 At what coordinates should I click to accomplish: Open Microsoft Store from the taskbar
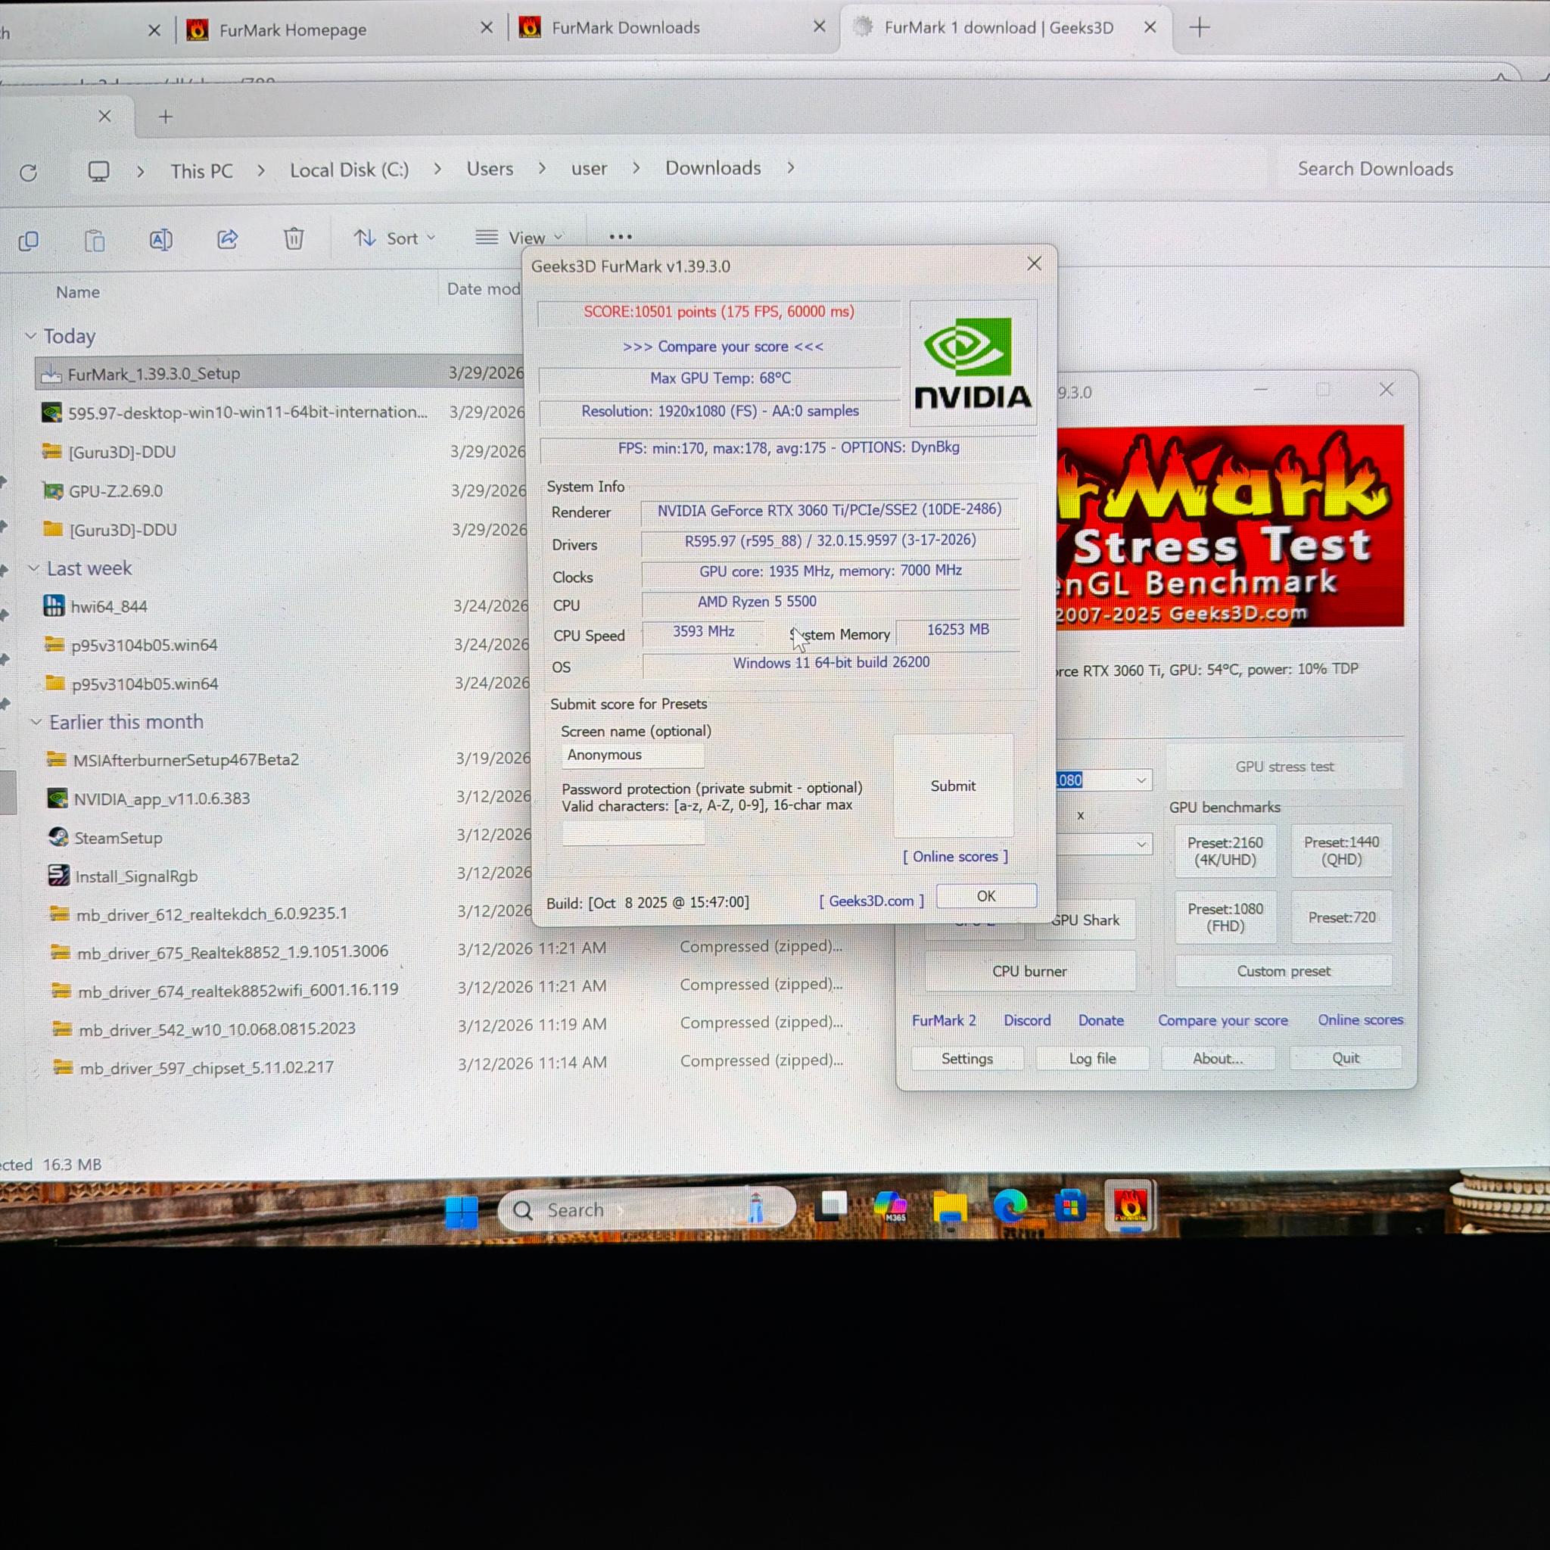(x=1070, y=1206)
